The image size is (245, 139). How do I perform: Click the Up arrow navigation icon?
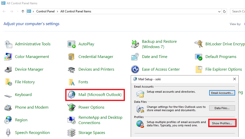pyautogui.click(x=23, y=11)
